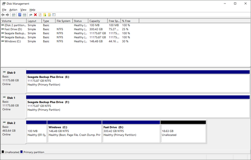
Task: Open the View menu
Action: 24,9
